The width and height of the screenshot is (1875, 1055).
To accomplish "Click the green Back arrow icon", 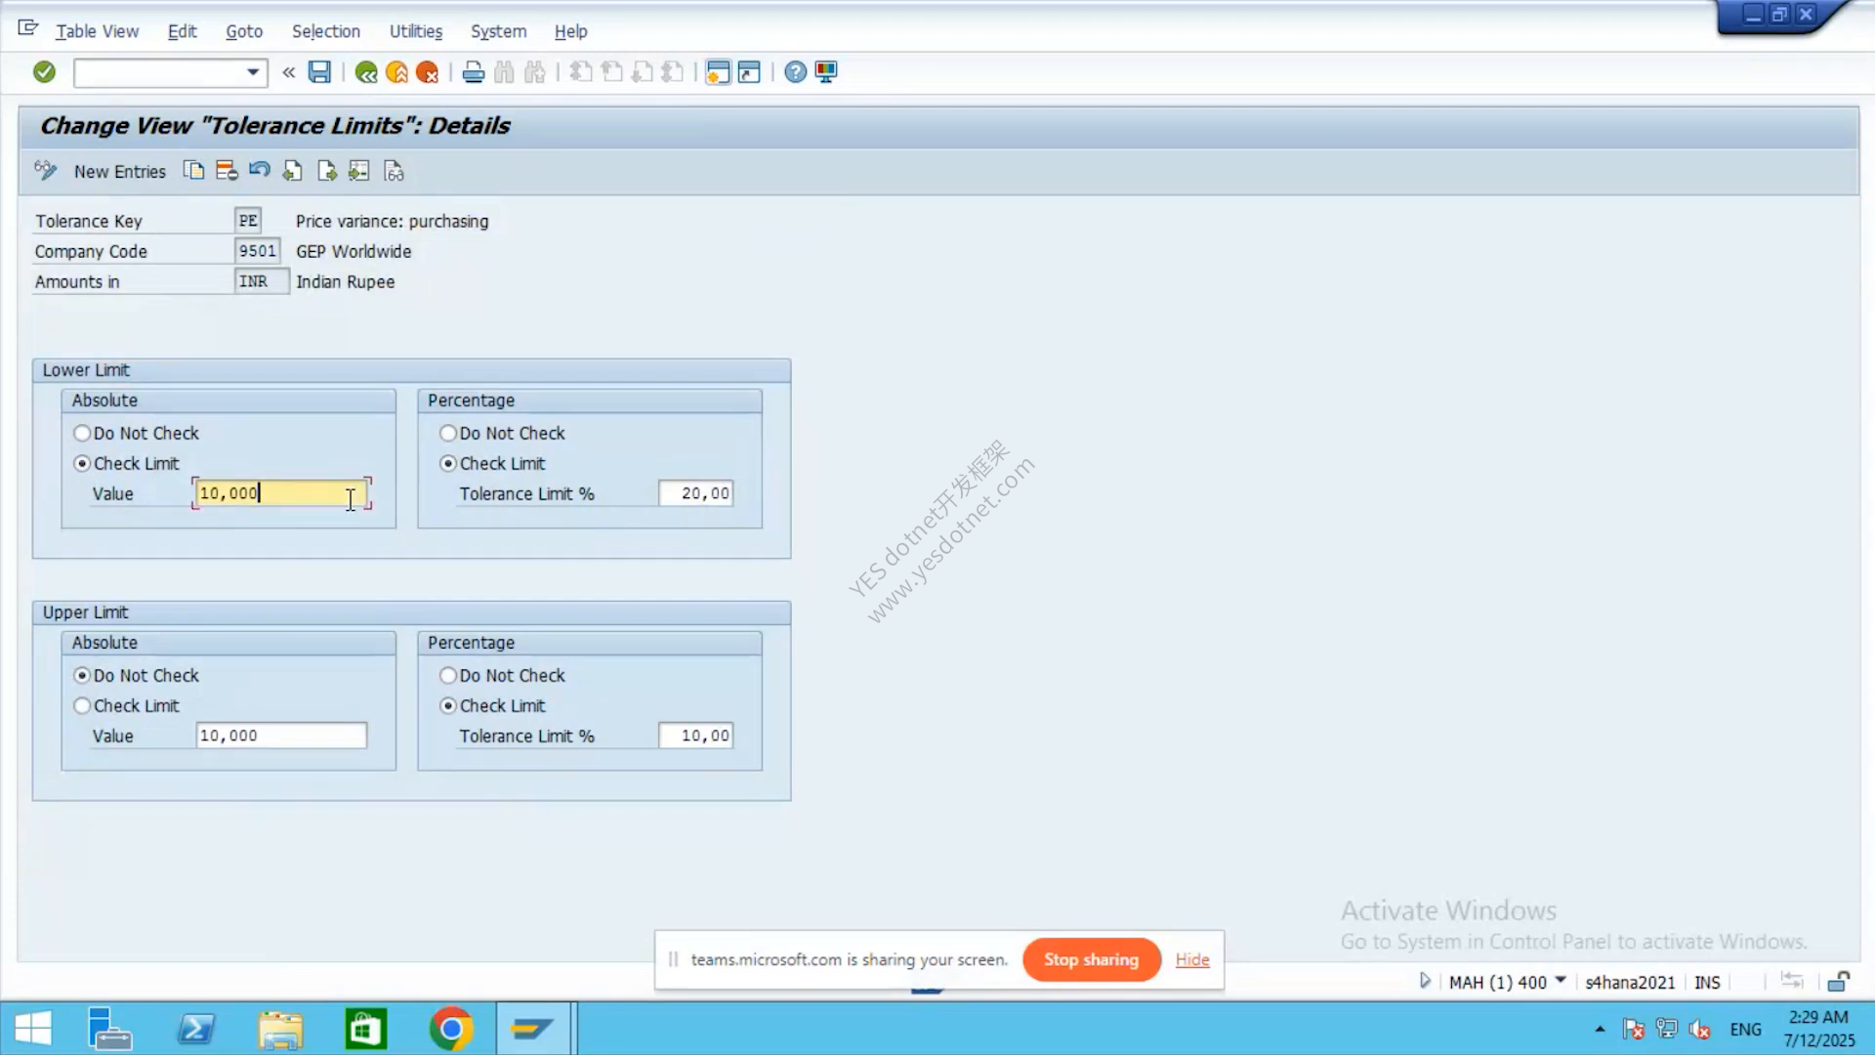I will [366, 72].
